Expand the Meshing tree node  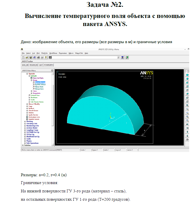pos(25,121)
